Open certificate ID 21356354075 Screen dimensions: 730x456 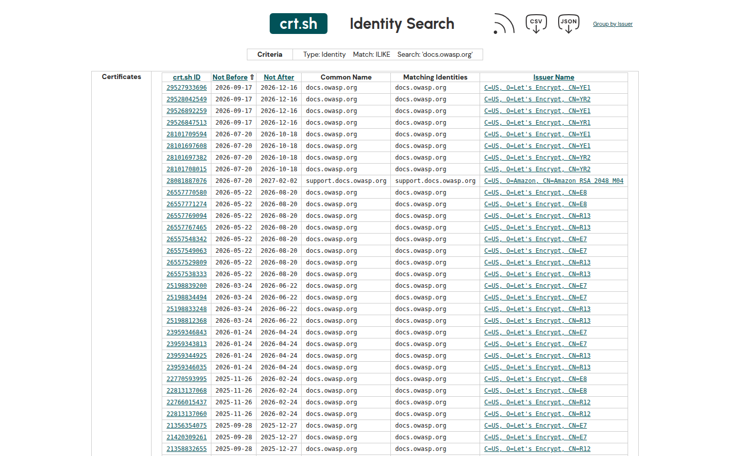(187, 426)
